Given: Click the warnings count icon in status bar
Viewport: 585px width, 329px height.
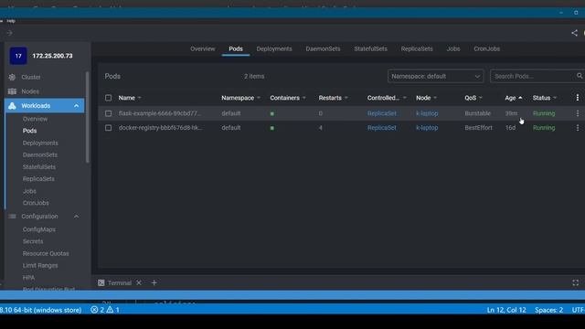Looking at the screenshot, I should pos(110,310).
